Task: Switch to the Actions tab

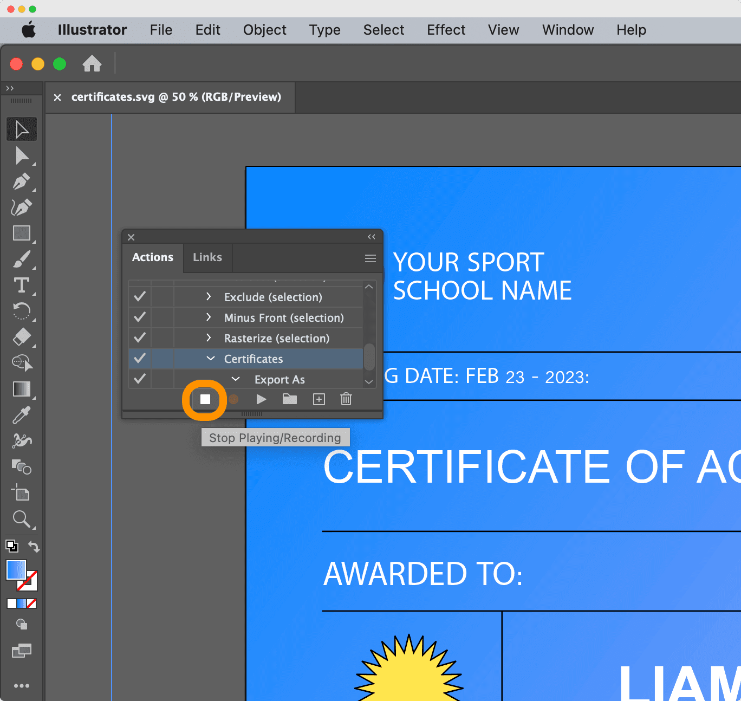Action: pyautogui.click(x=153, y=257)
